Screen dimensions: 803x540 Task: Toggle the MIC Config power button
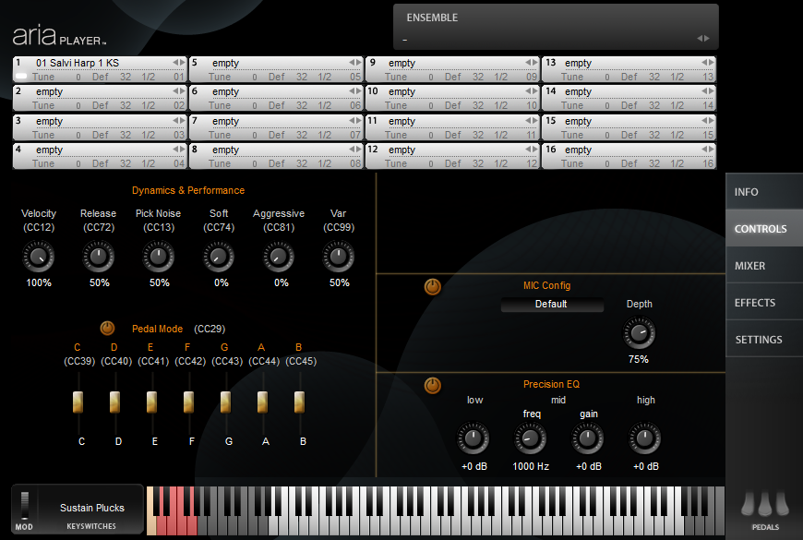pos(433,287)
